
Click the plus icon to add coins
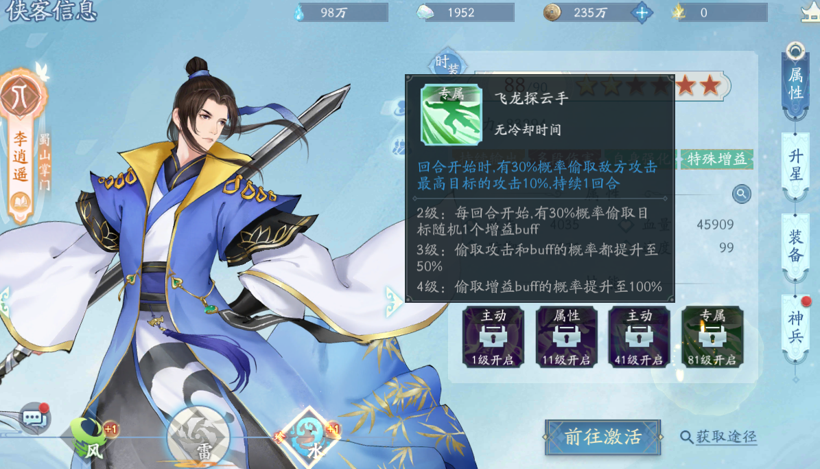[x=642, y=12]
